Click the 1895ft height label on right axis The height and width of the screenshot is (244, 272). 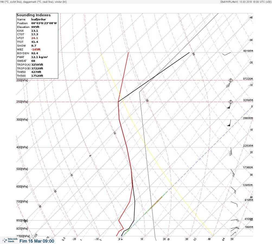(249, 227)
